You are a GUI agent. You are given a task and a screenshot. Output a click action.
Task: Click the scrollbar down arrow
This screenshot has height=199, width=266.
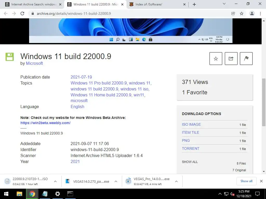tap(264, 172)
